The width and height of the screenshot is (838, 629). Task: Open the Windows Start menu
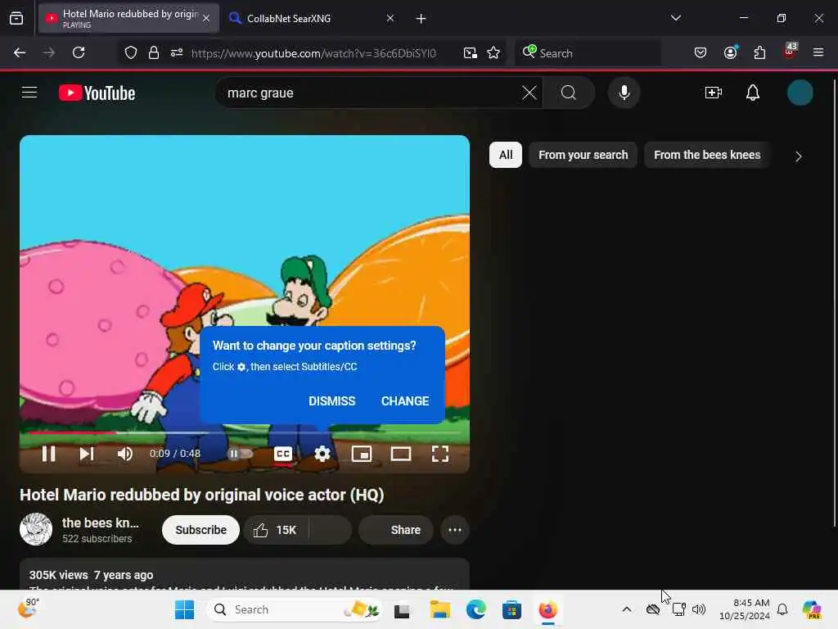(x=185, y=609)
